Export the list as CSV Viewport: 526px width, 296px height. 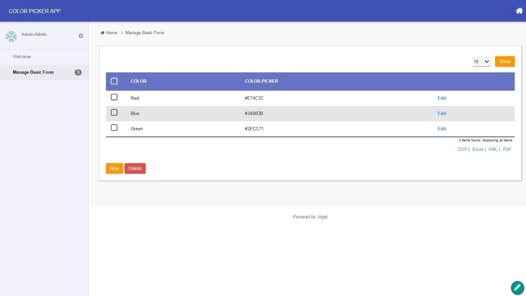pos(462,149)
